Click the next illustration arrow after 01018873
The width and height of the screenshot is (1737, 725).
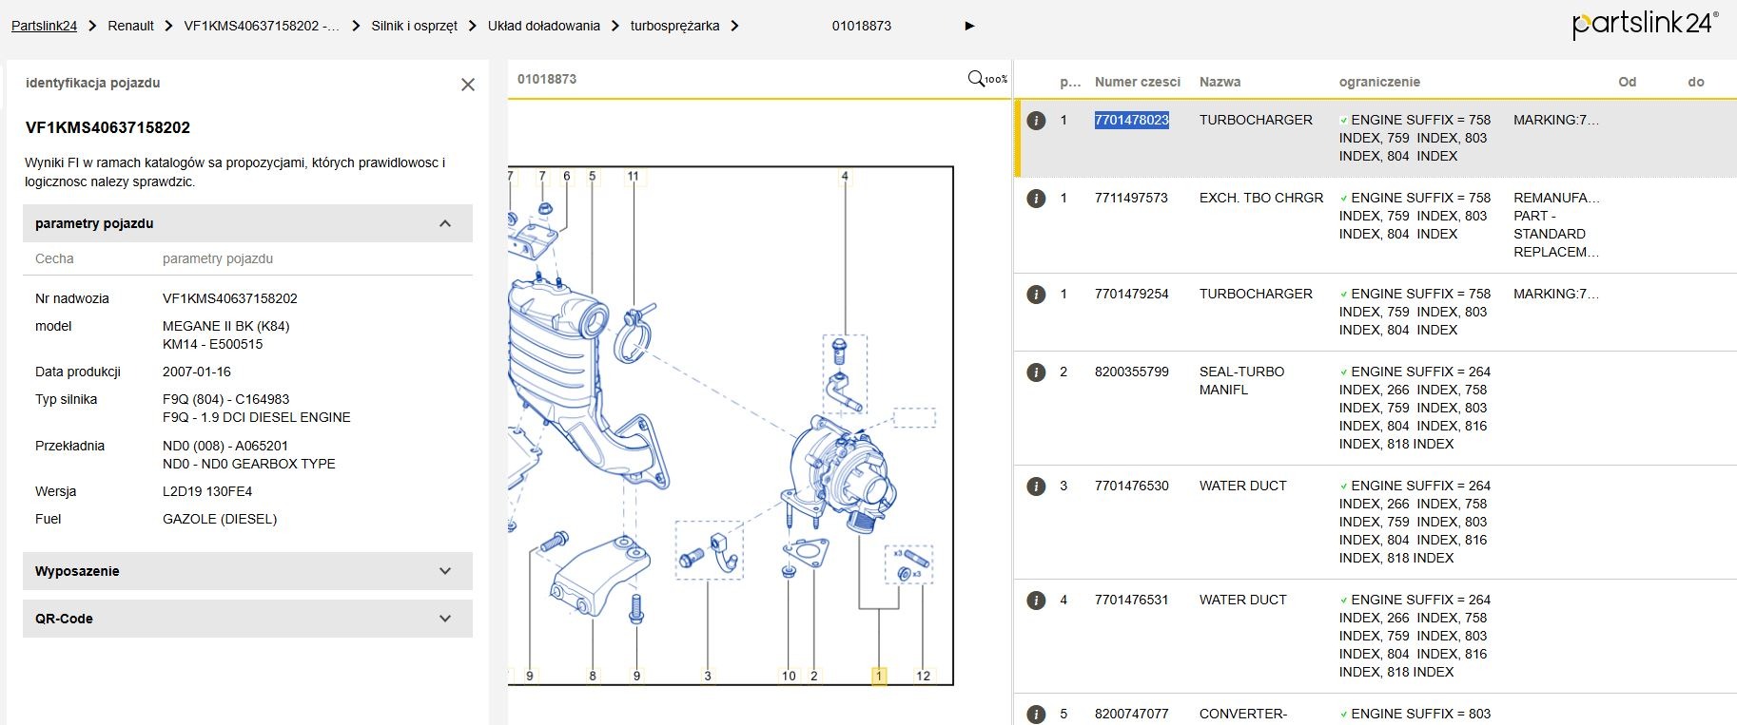969,26
